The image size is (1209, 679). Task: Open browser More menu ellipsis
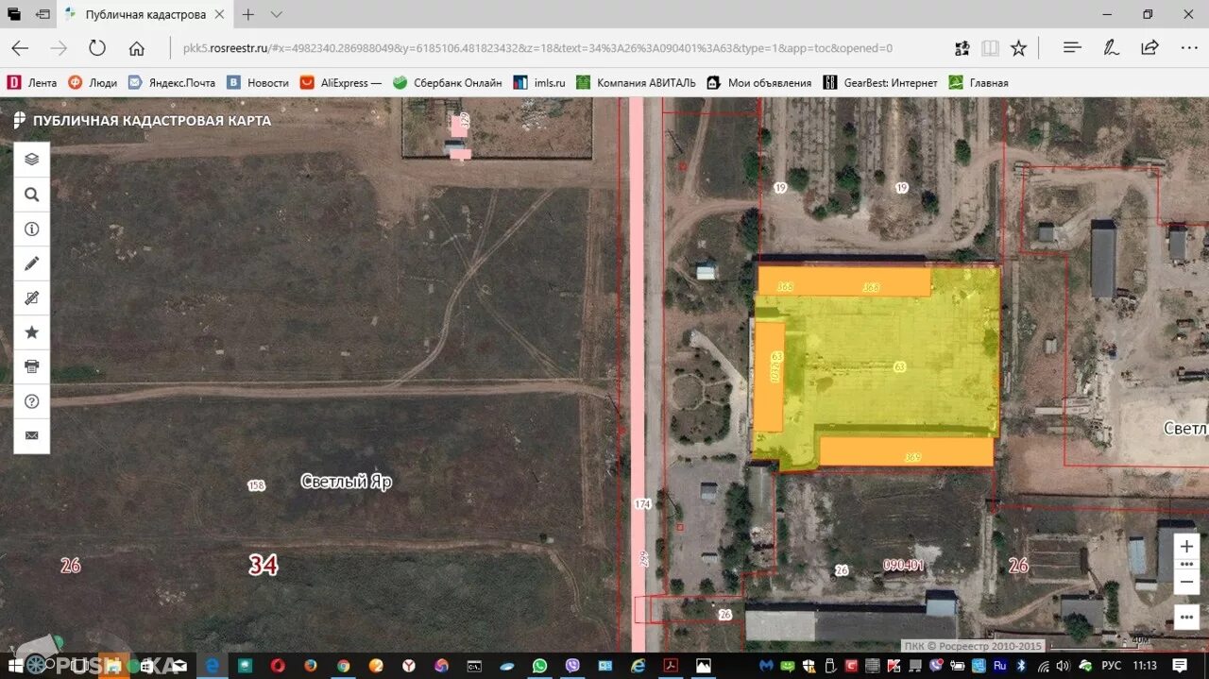(x=1189, y=48)
